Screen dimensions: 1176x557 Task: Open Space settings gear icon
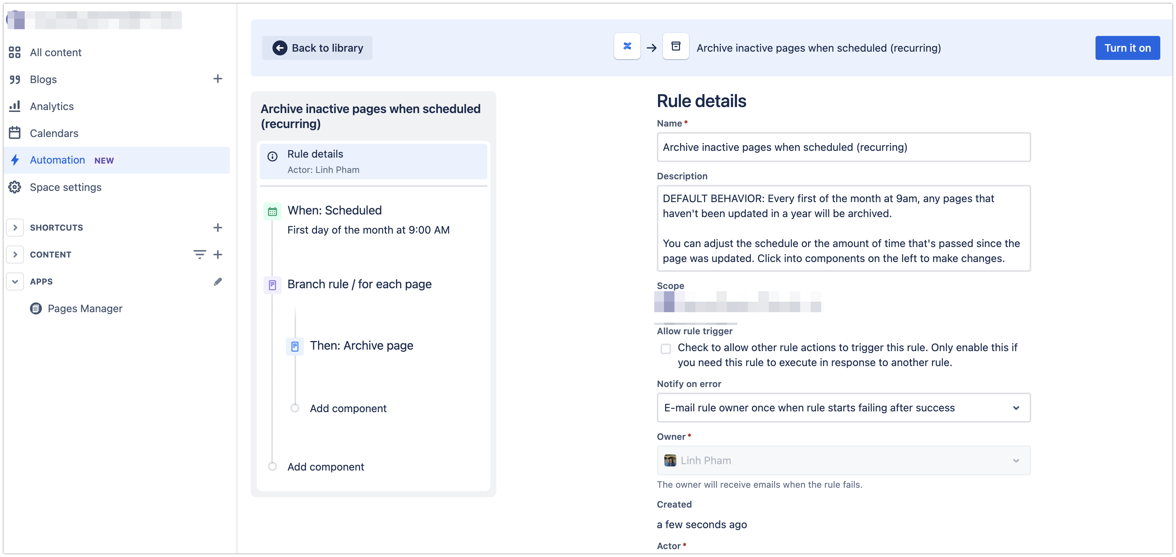(15, 187)
